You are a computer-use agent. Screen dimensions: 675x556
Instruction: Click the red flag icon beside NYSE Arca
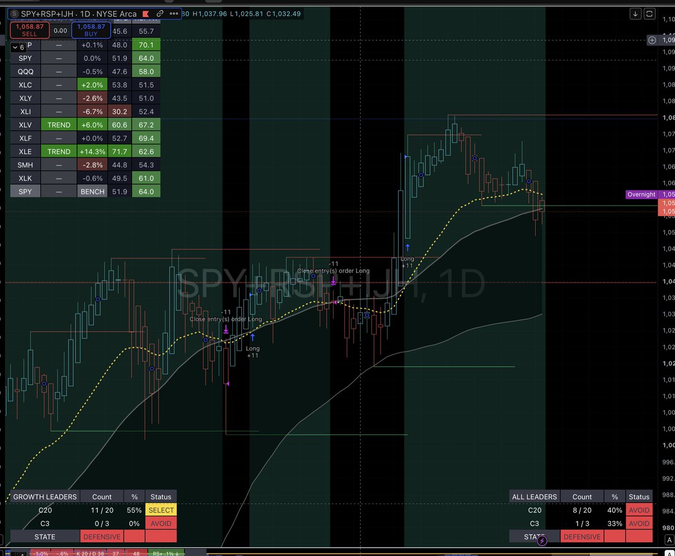146,13
